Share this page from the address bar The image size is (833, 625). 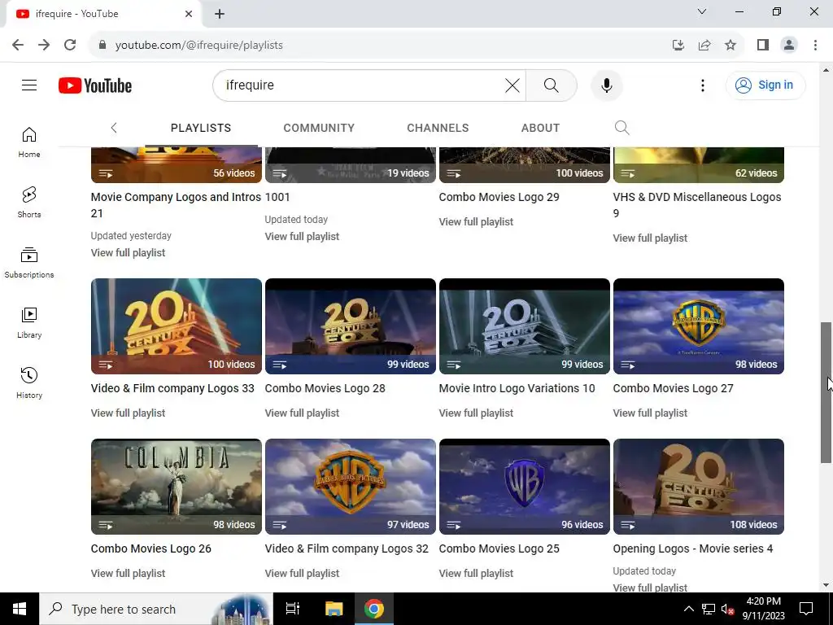704,46
